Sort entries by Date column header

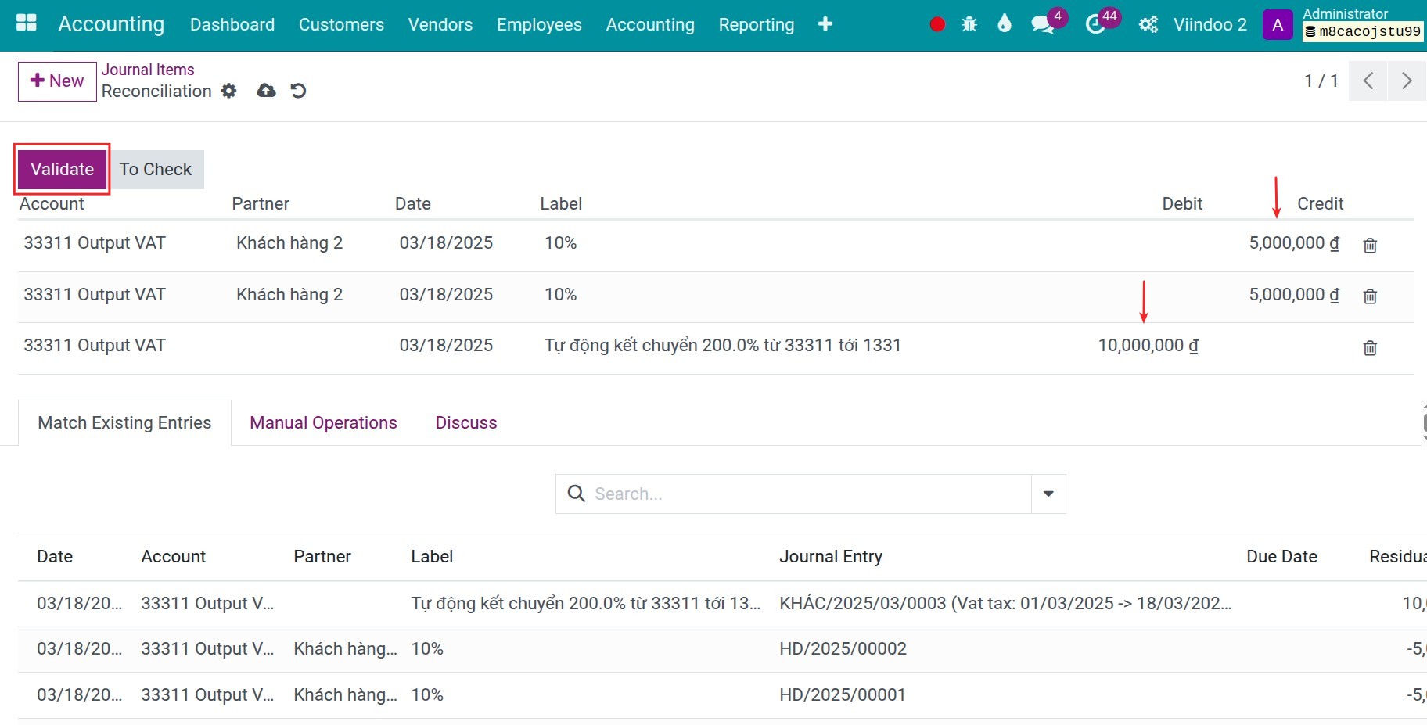(55, 556)
